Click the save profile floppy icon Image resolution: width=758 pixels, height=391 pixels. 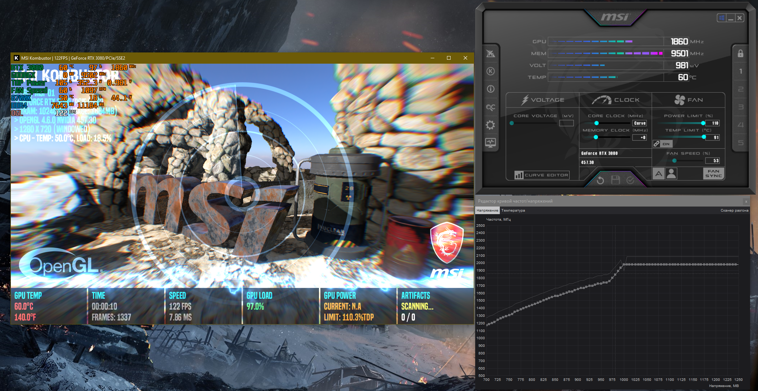(x=615, y=180)
